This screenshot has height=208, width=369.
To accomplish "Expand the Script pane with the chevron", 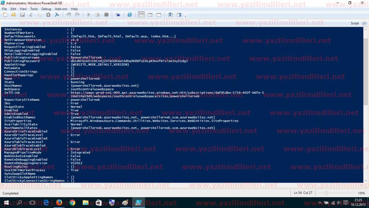I will [364, 23].
